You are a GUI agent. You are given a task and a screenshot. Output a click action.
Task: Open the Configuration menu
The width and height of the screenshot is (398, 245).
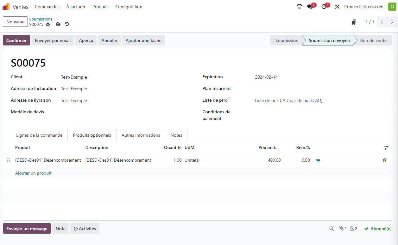(129, 7)
